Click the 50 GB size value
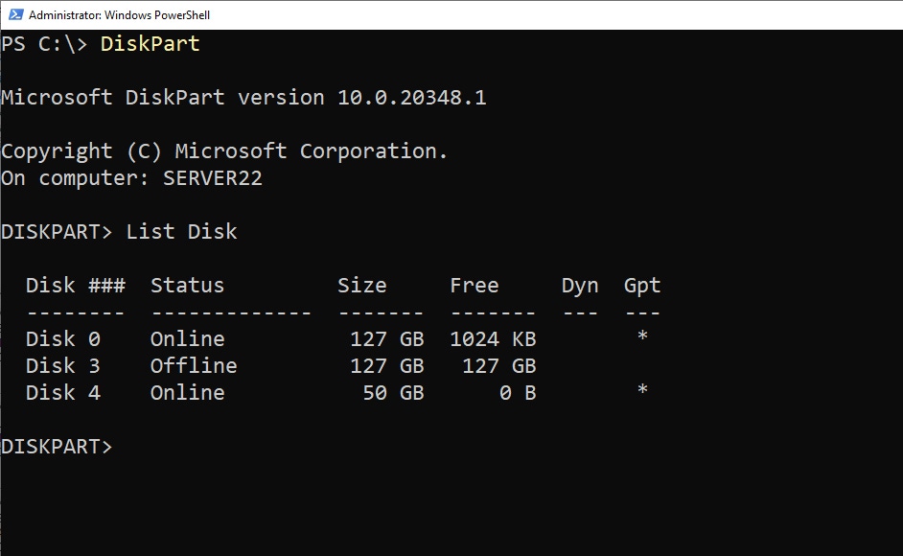The height and width of the screenshot is (556, 903). [393, 393]
